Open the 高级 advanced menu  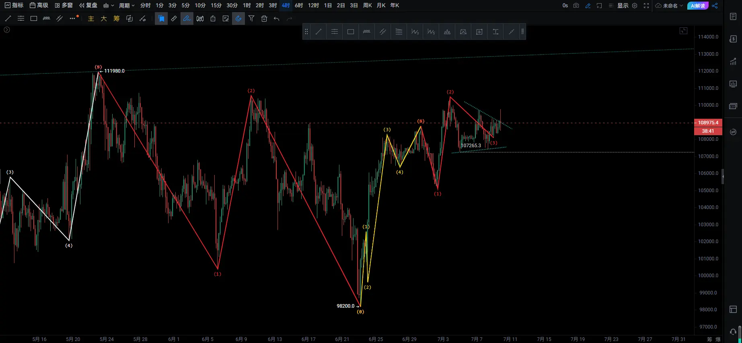pyautogui.click(x=39, y=5)
